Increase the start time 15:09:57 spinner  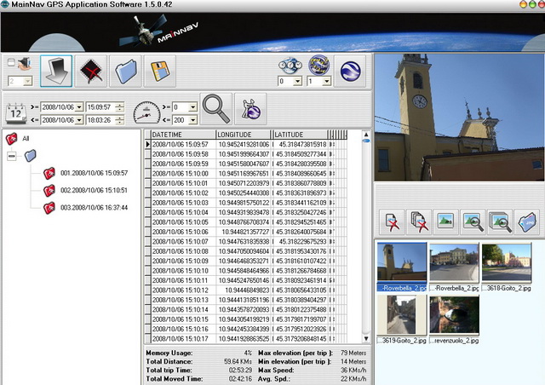click(121, 105)
